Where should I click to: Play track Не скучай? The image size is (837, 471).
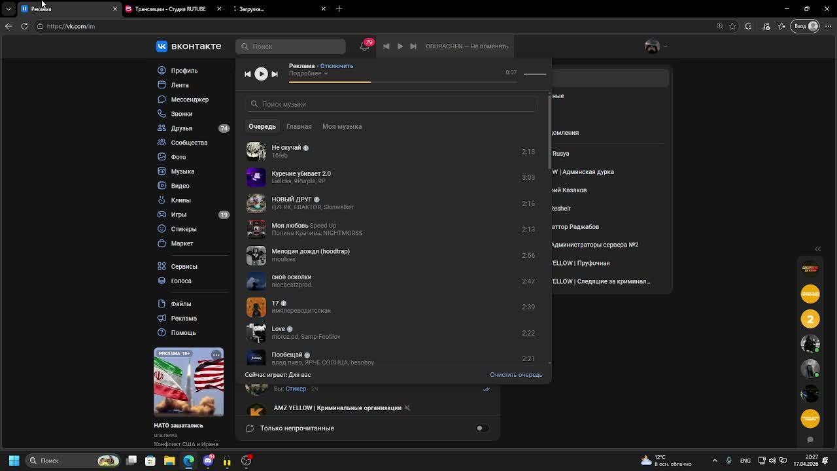[x=391, y=152]
